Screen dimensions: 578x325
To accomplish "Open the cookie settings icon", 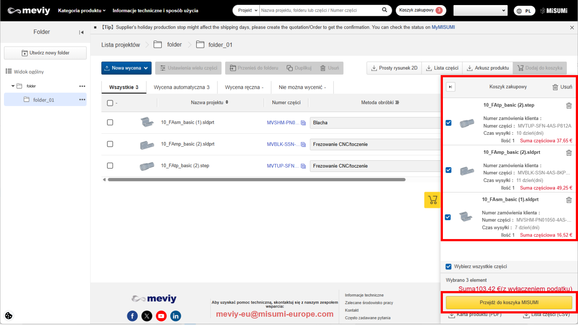I will (9, 316).
